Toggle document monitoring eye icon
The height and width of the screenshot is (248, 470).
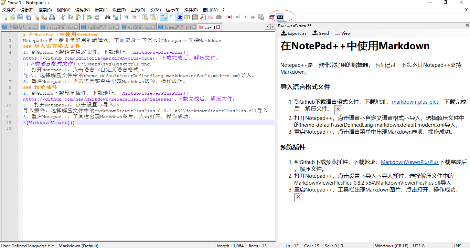219,17
